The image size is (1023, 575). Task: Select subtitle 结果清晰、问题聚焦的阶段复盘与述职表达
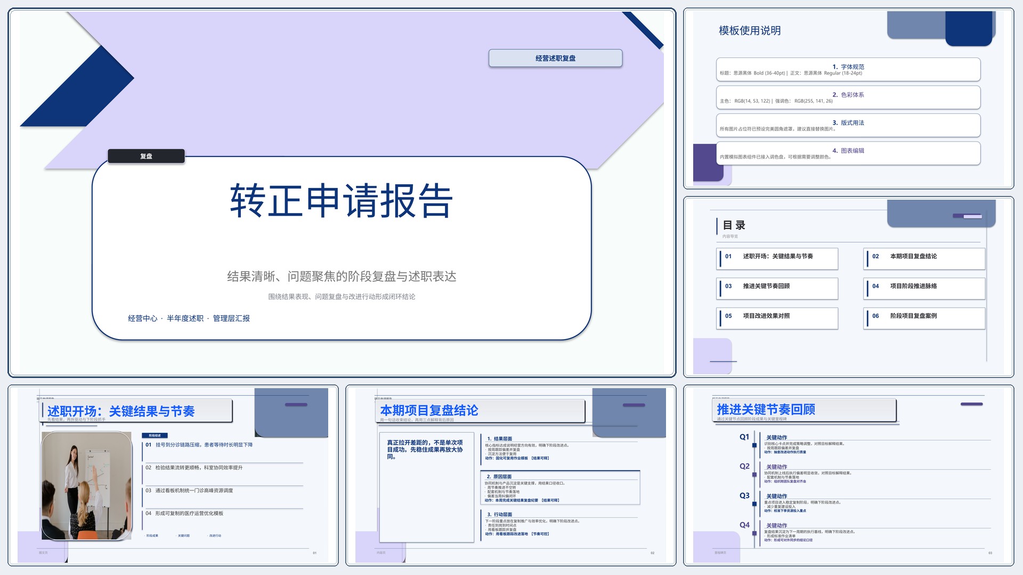coord(342,276)
